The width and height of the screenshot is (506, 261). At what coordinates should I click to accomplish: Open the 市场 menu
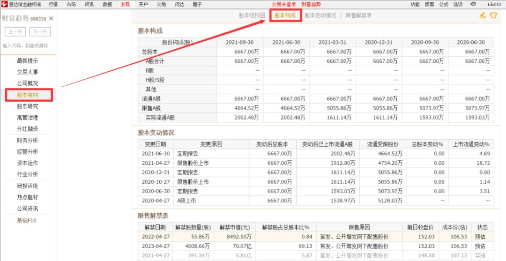[x=71, y=4]
